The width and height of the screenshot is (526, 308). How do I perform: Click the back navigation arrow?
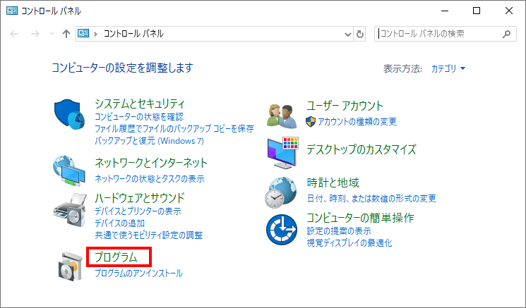click(x=14, y=34)
